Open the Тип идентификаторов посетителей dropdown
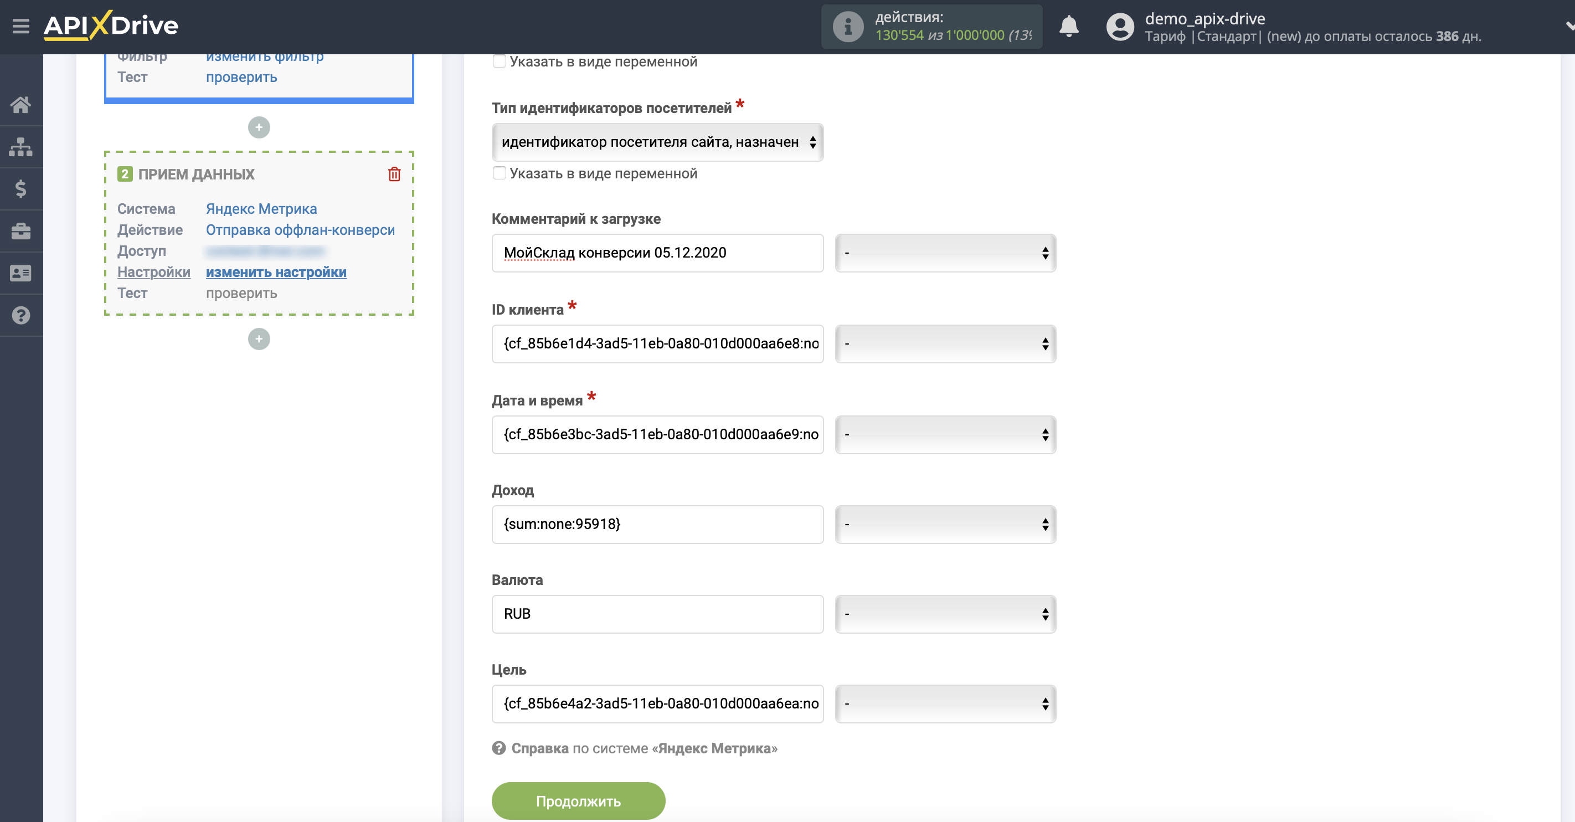Screen dimensions: 1575x822 coord(658,142)
